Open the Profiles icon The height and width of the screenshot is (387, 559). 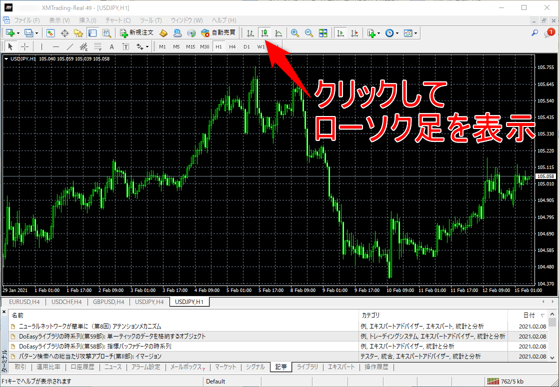coord(28,33)
